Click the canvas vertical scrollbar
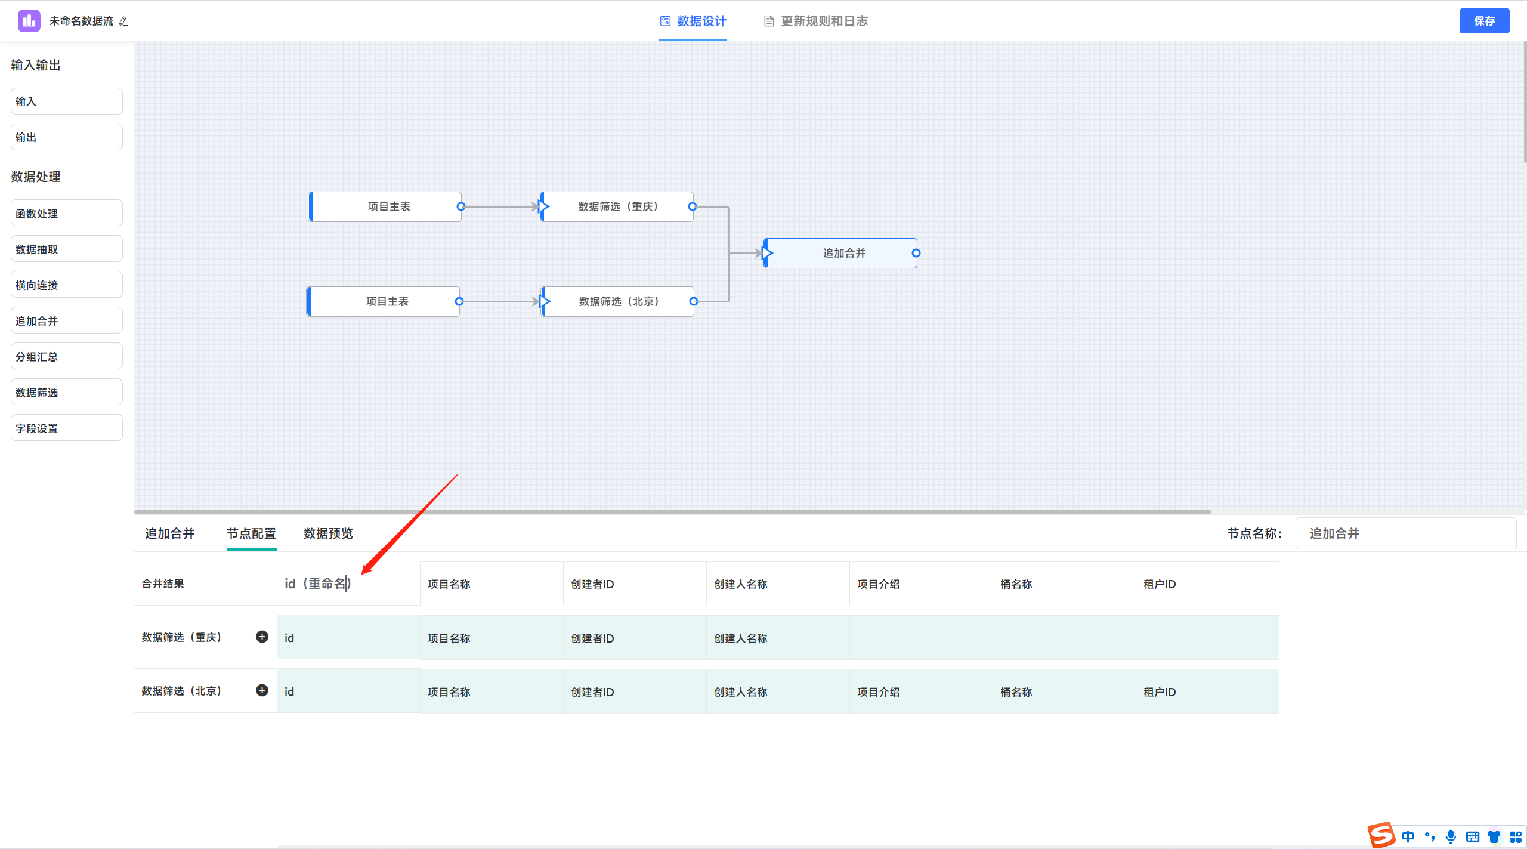1527x849 pixels. 1524,101
